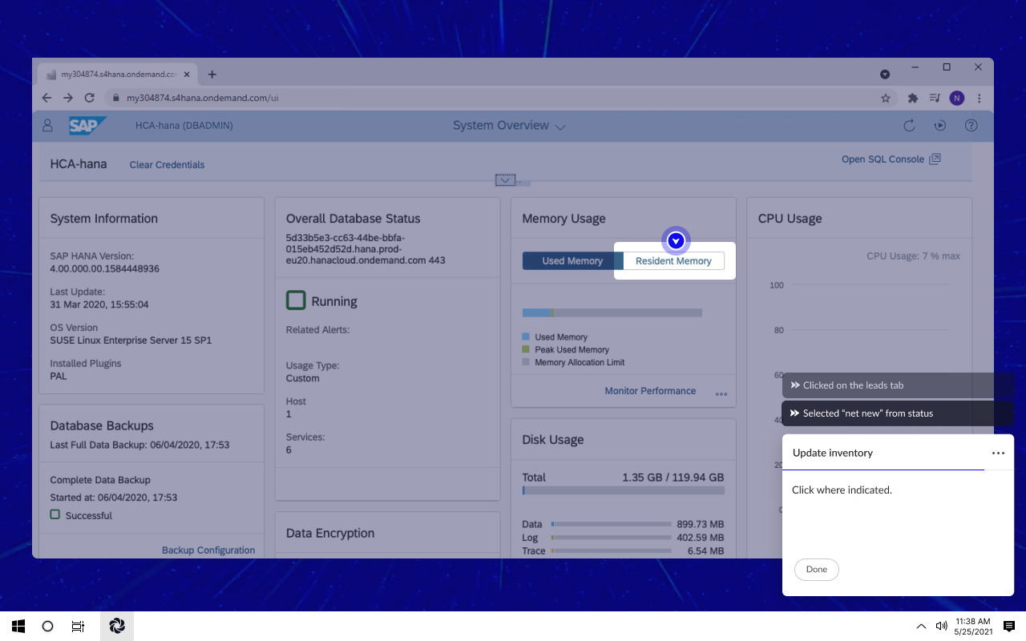Image resolution: width=1026 pixels, height=641 pixels.
Task: Open the Update inventory more options menu
Action: point(998,453)
